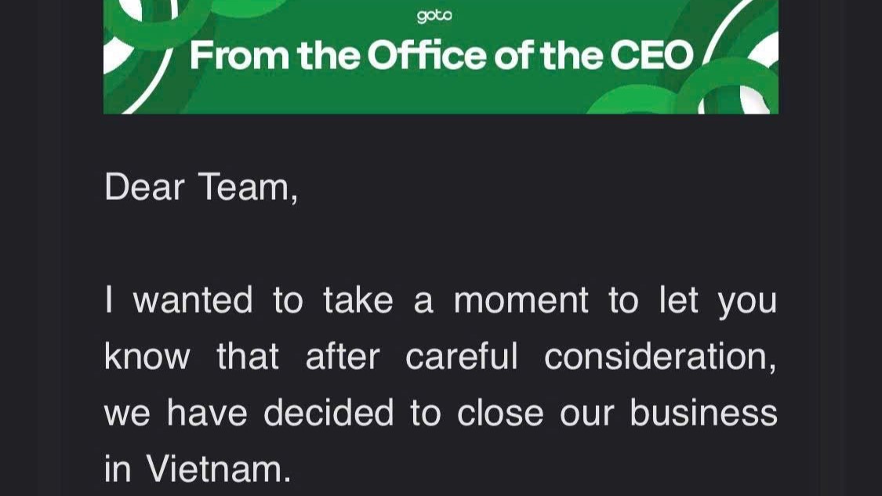Click the word "careful" in the email text
The height and width of the screenshot is (496, 882).
[x=462, y=357]
